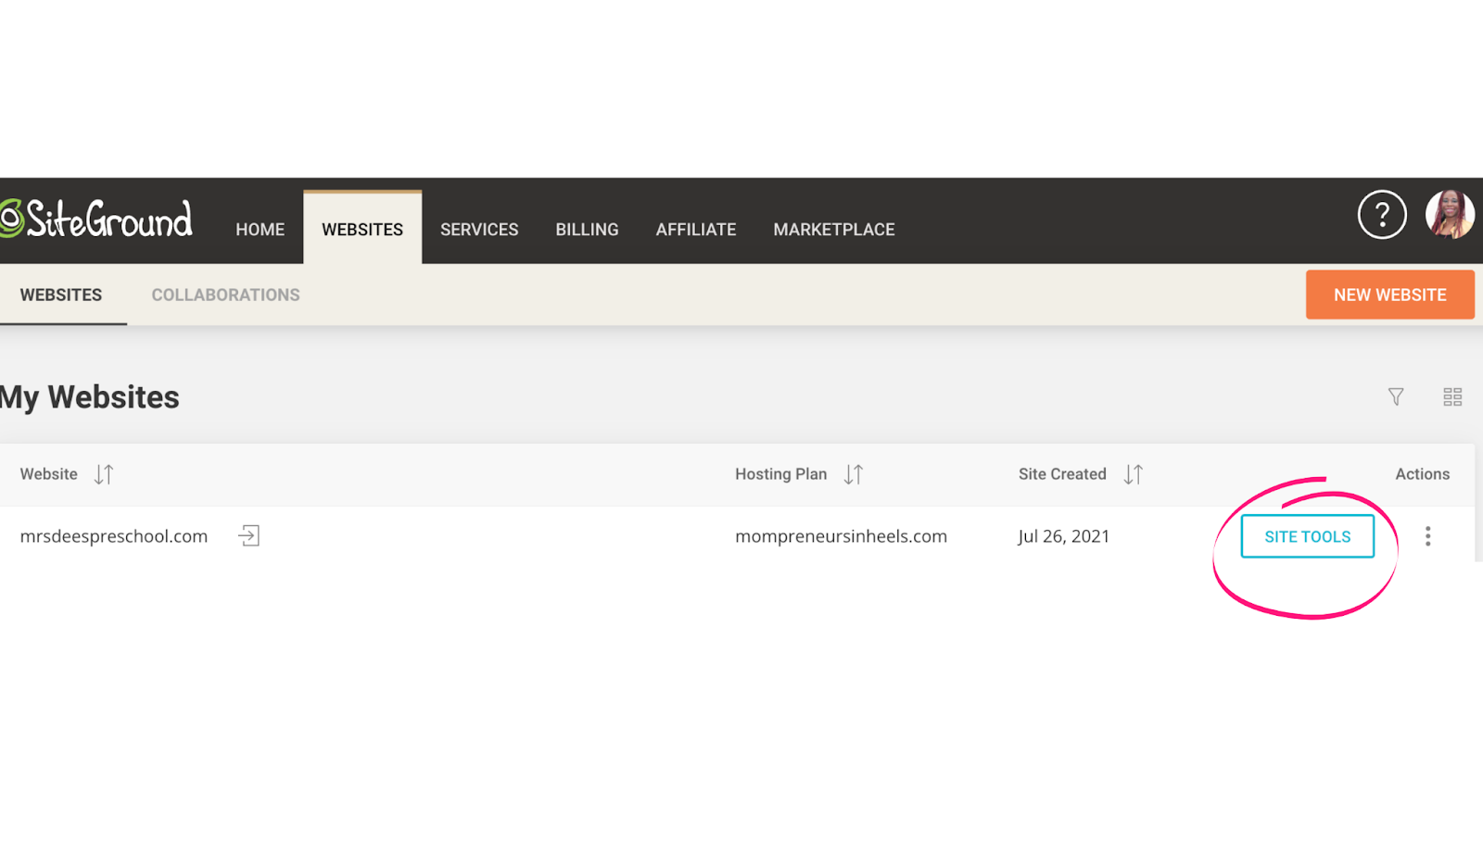Open the help question mark icon
Viewport: 1483px width, 841px height.
(x=1382, y=215)
